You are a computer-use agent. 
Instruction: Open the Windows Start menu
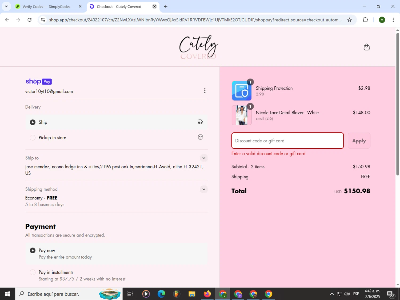(7, 294)
